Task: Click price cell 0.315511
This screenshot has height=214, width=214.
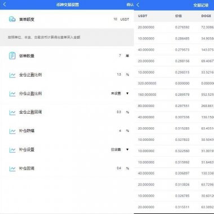Action: pos(182,207)
